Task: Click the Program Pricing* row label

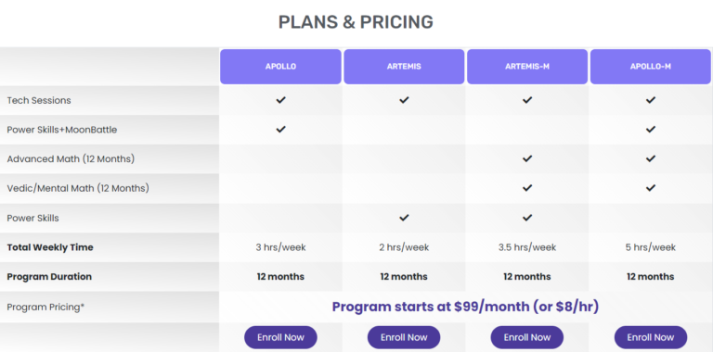Action: pos(45,308)
